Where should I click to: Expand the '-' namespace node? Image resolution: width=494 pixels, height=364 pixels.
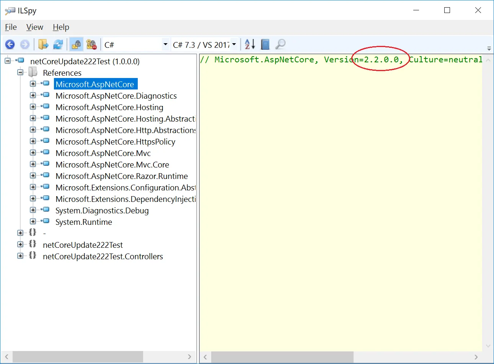coord(20,233)
